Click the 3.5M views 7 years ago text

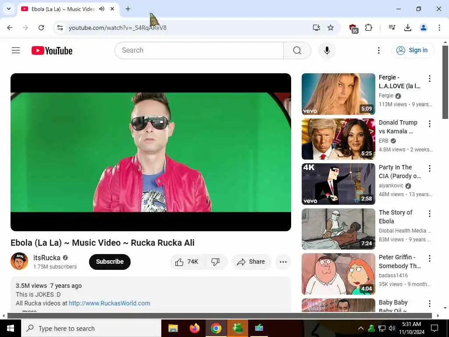click(x=49, y=286)
